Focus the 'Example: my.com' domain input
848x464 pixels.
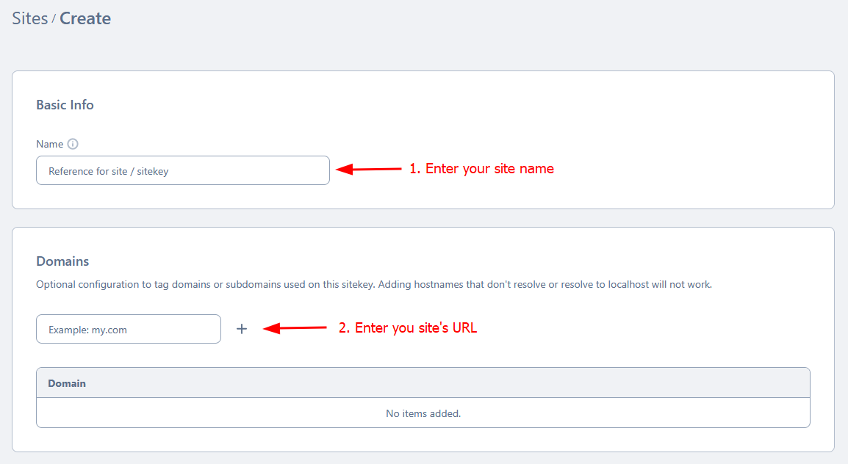pos(129,329)
